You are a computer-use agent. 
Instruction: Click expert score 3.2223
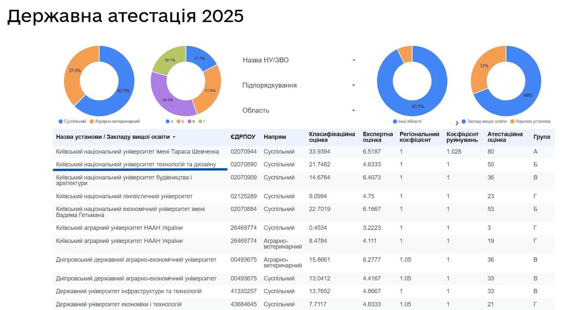pyautogui.click(x=372, y=228)
